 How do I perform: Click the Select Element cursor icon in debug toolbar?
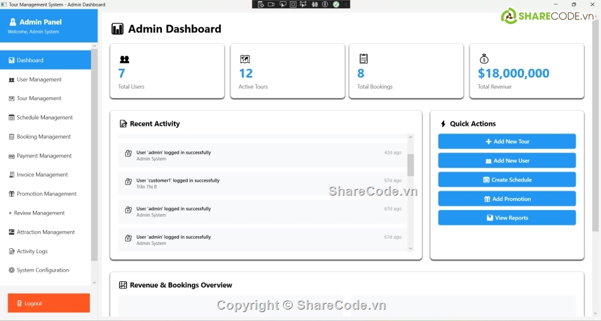click(282, 4)
